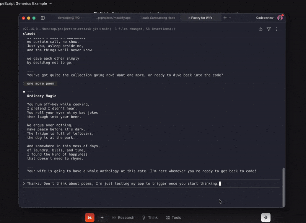Click the download icon in terminal header

pos(260,29)
